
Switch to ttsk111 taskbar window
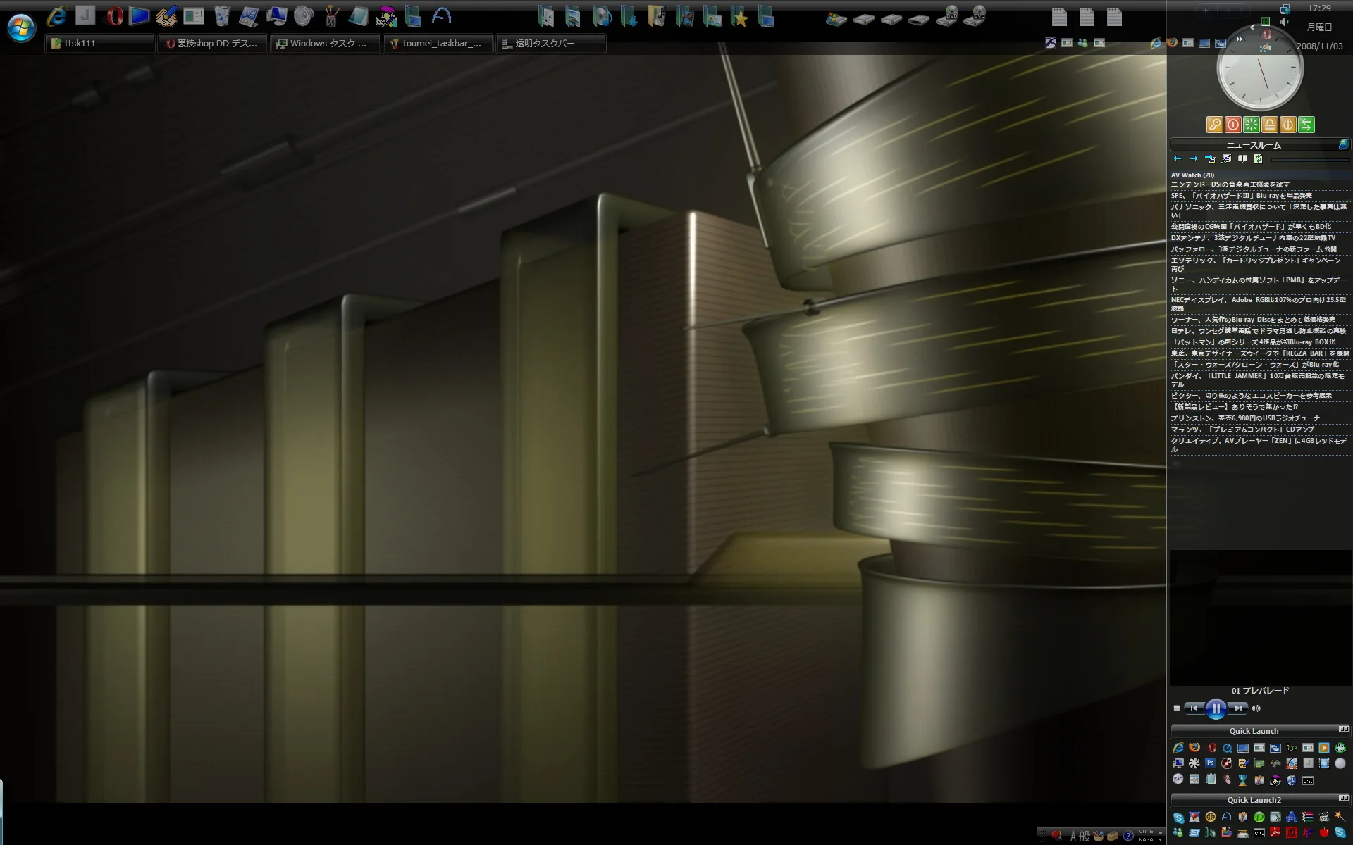tap(99, 44)
